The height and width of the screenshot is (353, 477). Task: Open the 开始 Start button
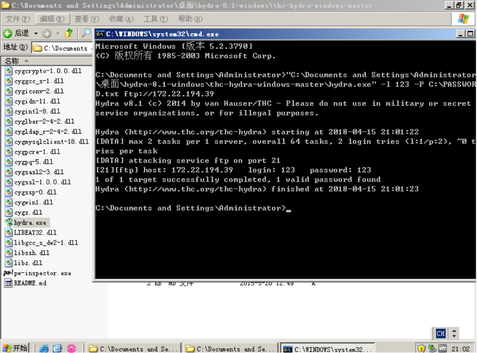click(x=15, y=348)
